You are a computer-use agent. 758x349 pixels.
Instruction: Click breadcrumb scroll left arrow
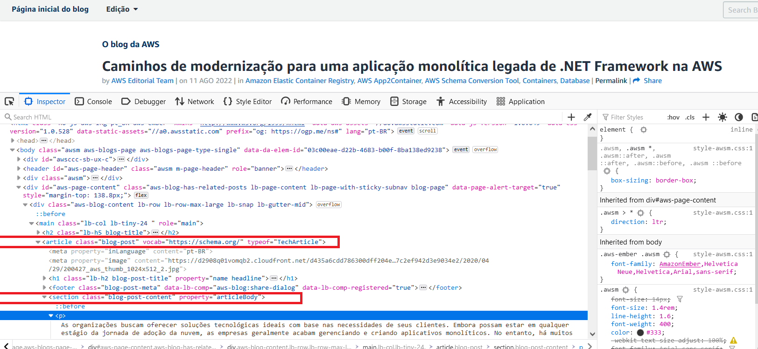coord(6,346)
